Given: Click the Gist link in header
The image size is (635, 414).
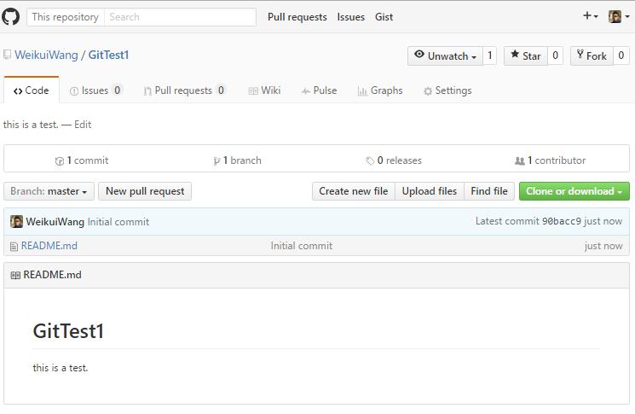Looking at the screenshot, I should click(x=384, y=16).
